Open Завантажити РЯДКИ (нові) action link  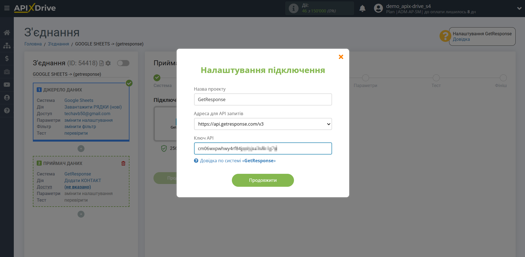pos(93,107)
